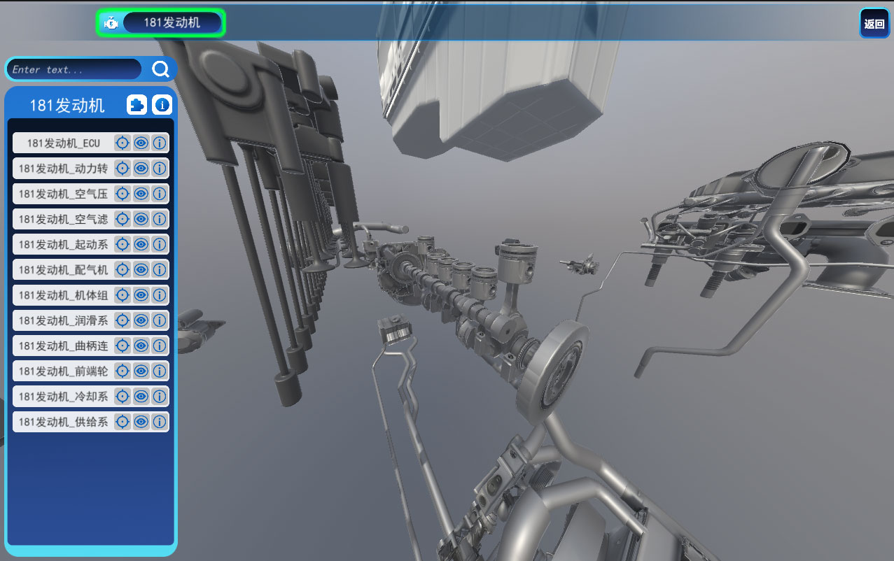Open info for 181发动机_供给系
The image size is (894, 561).
[x=160, y=422]
